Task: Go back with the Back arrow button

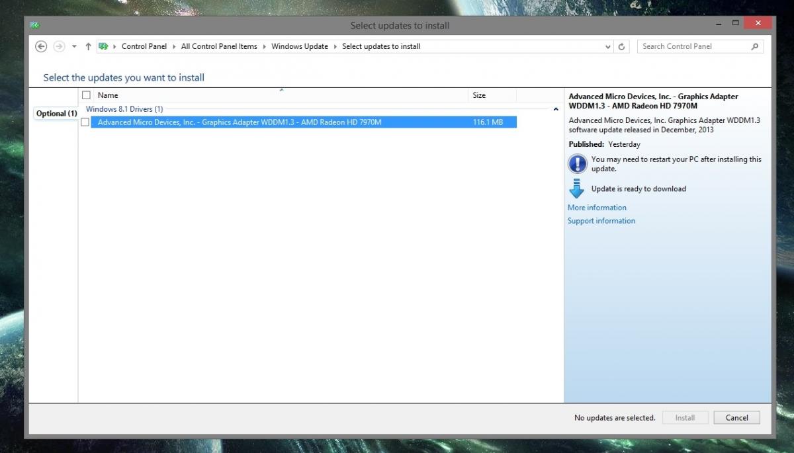Action: (41, 46)
